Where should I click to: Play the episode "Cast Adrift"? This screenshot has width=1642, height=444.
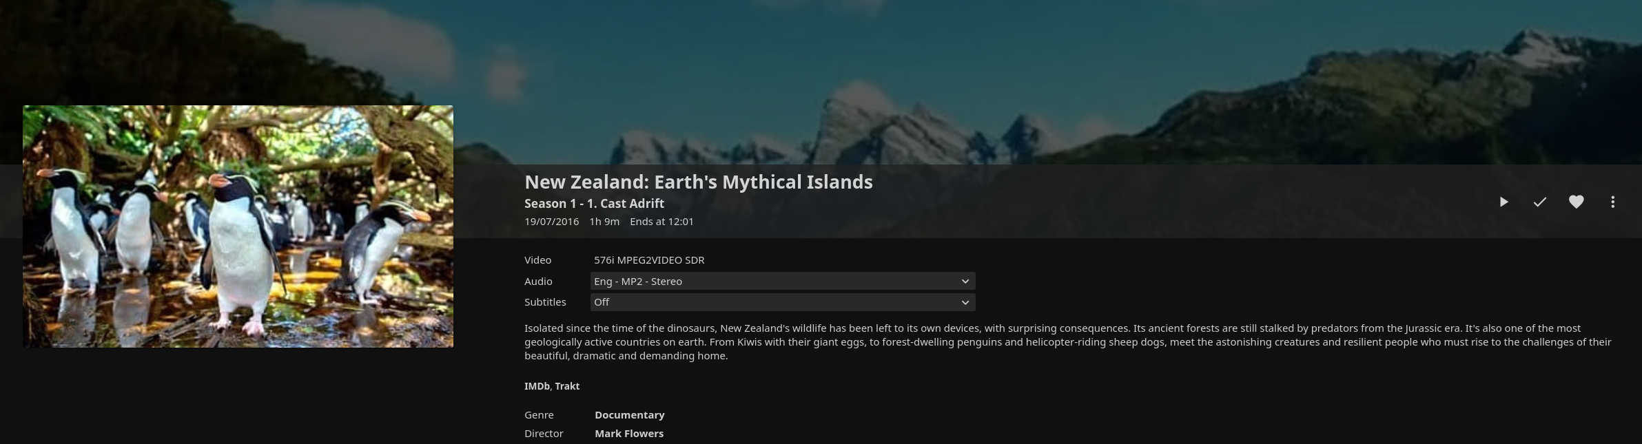coord(1504,202)
